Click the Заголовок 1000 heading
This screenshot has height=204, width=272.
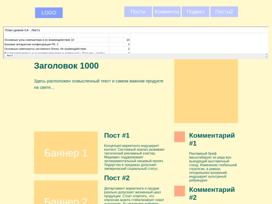[66, 66]
